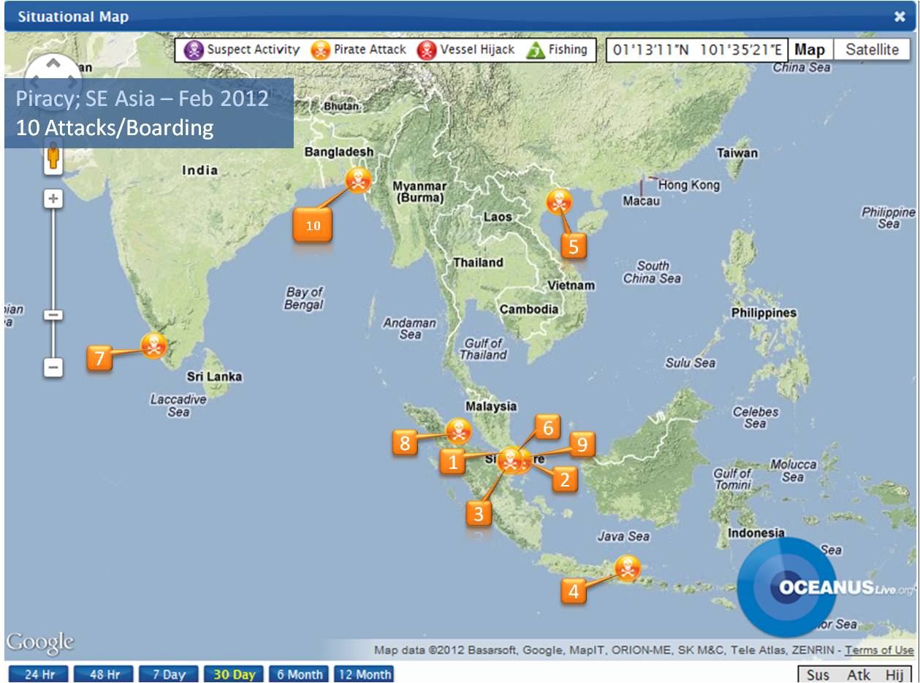
Task: Click the numbered label 4 callout
Action: (574, 591)
